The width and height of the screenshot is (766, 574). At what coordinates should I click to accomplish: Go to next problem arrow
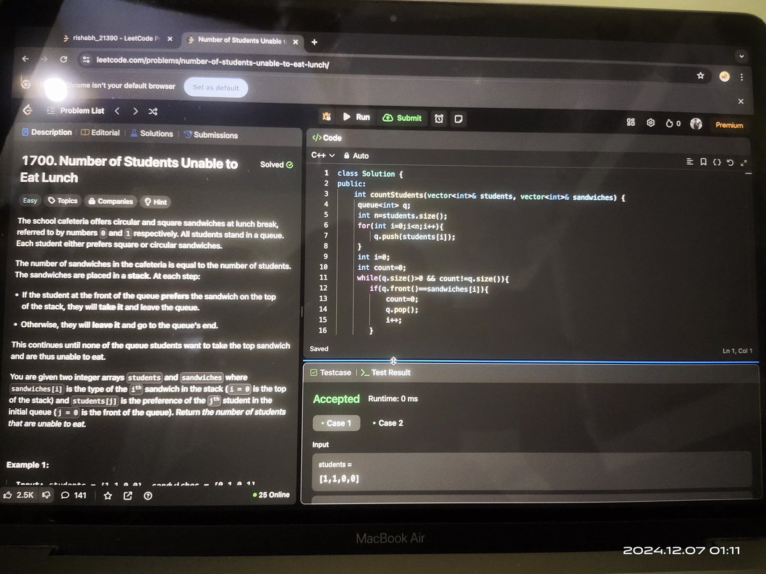pyautogui.click(x=135, y=110)
